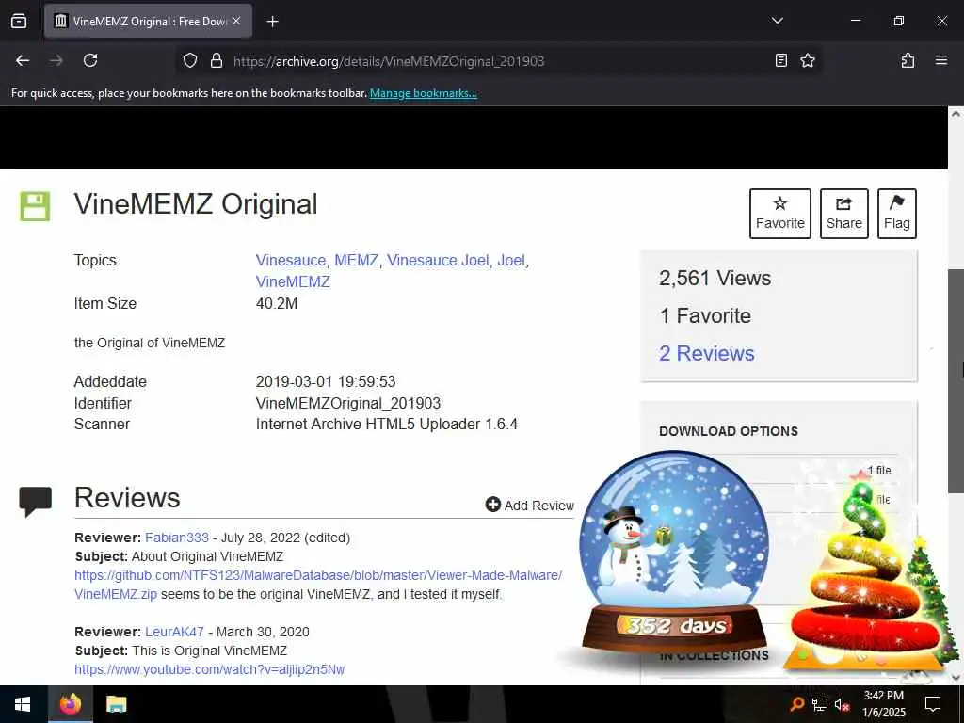
Task: Click the Addeddate value 2019-03-01 19:59:53
Action: [x=325, y=382]
